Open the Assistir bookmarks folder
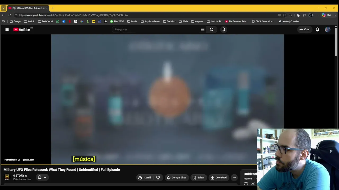Viewport: 339px width, 190px height. click(x=29, y=21)
